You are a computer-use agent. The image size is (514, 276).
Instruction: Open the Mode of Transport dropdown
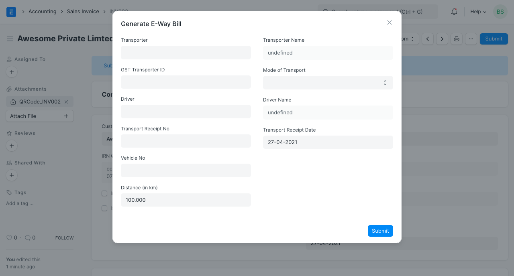coord(328,83)
